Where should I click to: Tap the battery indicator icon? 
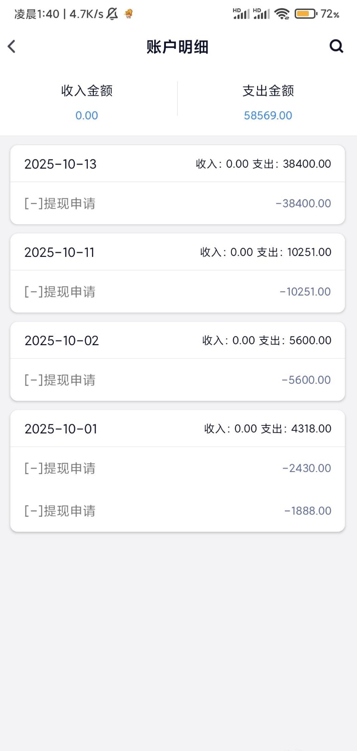tap(306, 14)
